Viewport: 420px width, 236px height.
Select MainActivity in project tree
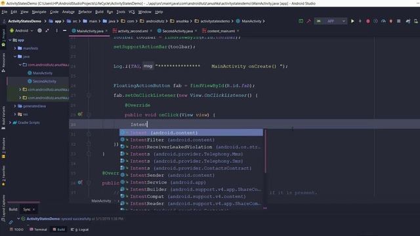coord(40,73)
